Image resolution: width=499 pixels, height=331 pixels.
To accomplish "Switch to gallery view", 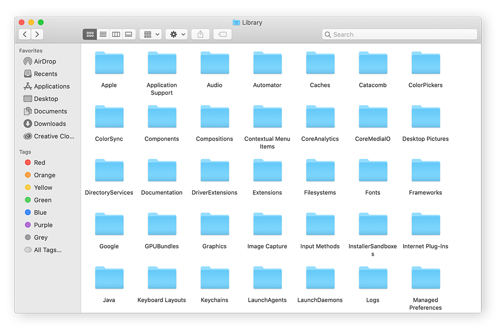I will (x=128, y=34).
